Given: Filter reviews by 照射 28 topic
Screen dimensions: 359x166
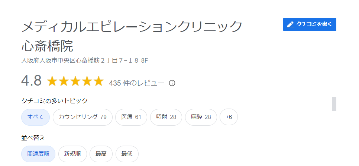Looking at the screenshot, I should (166, 117).
